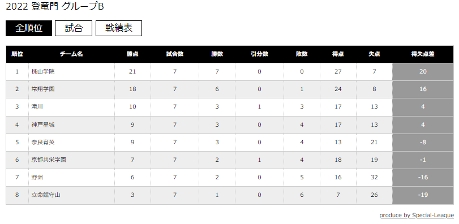
Task: Open the produce by Special-League link
Action: [x=417, y=215]
